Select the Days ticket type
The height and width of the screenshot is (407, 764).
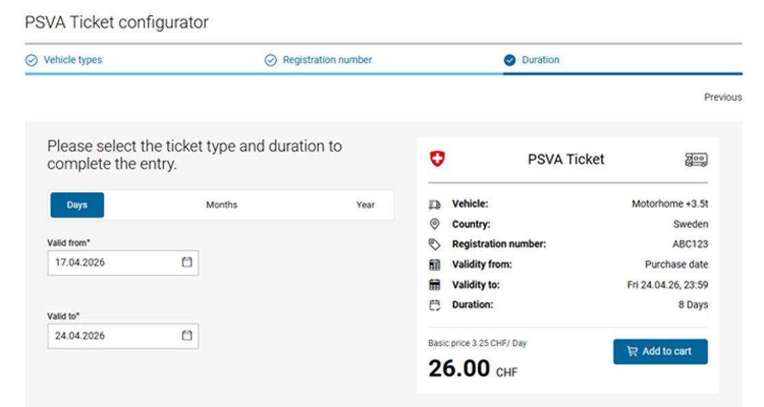click(77, 205)
